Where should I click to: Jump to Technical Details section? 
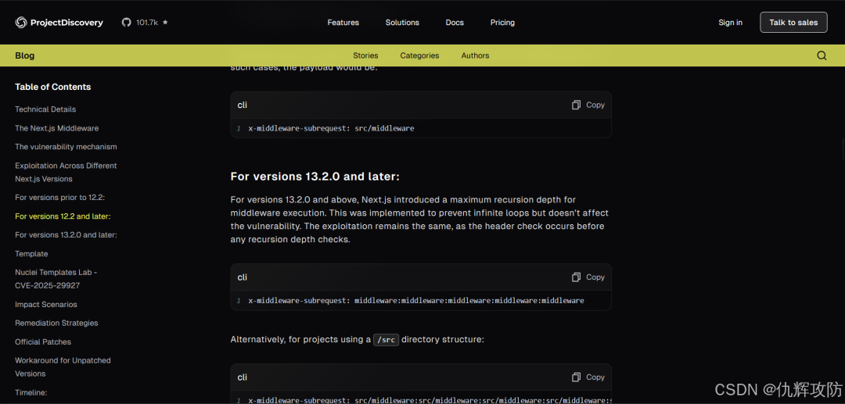[45, 109]
